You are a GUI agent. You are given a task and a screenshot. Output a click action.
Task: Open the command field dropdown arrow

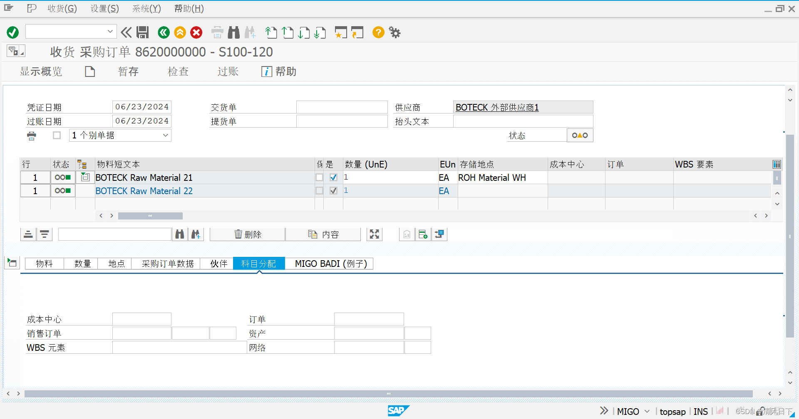[x=110, y=32]
